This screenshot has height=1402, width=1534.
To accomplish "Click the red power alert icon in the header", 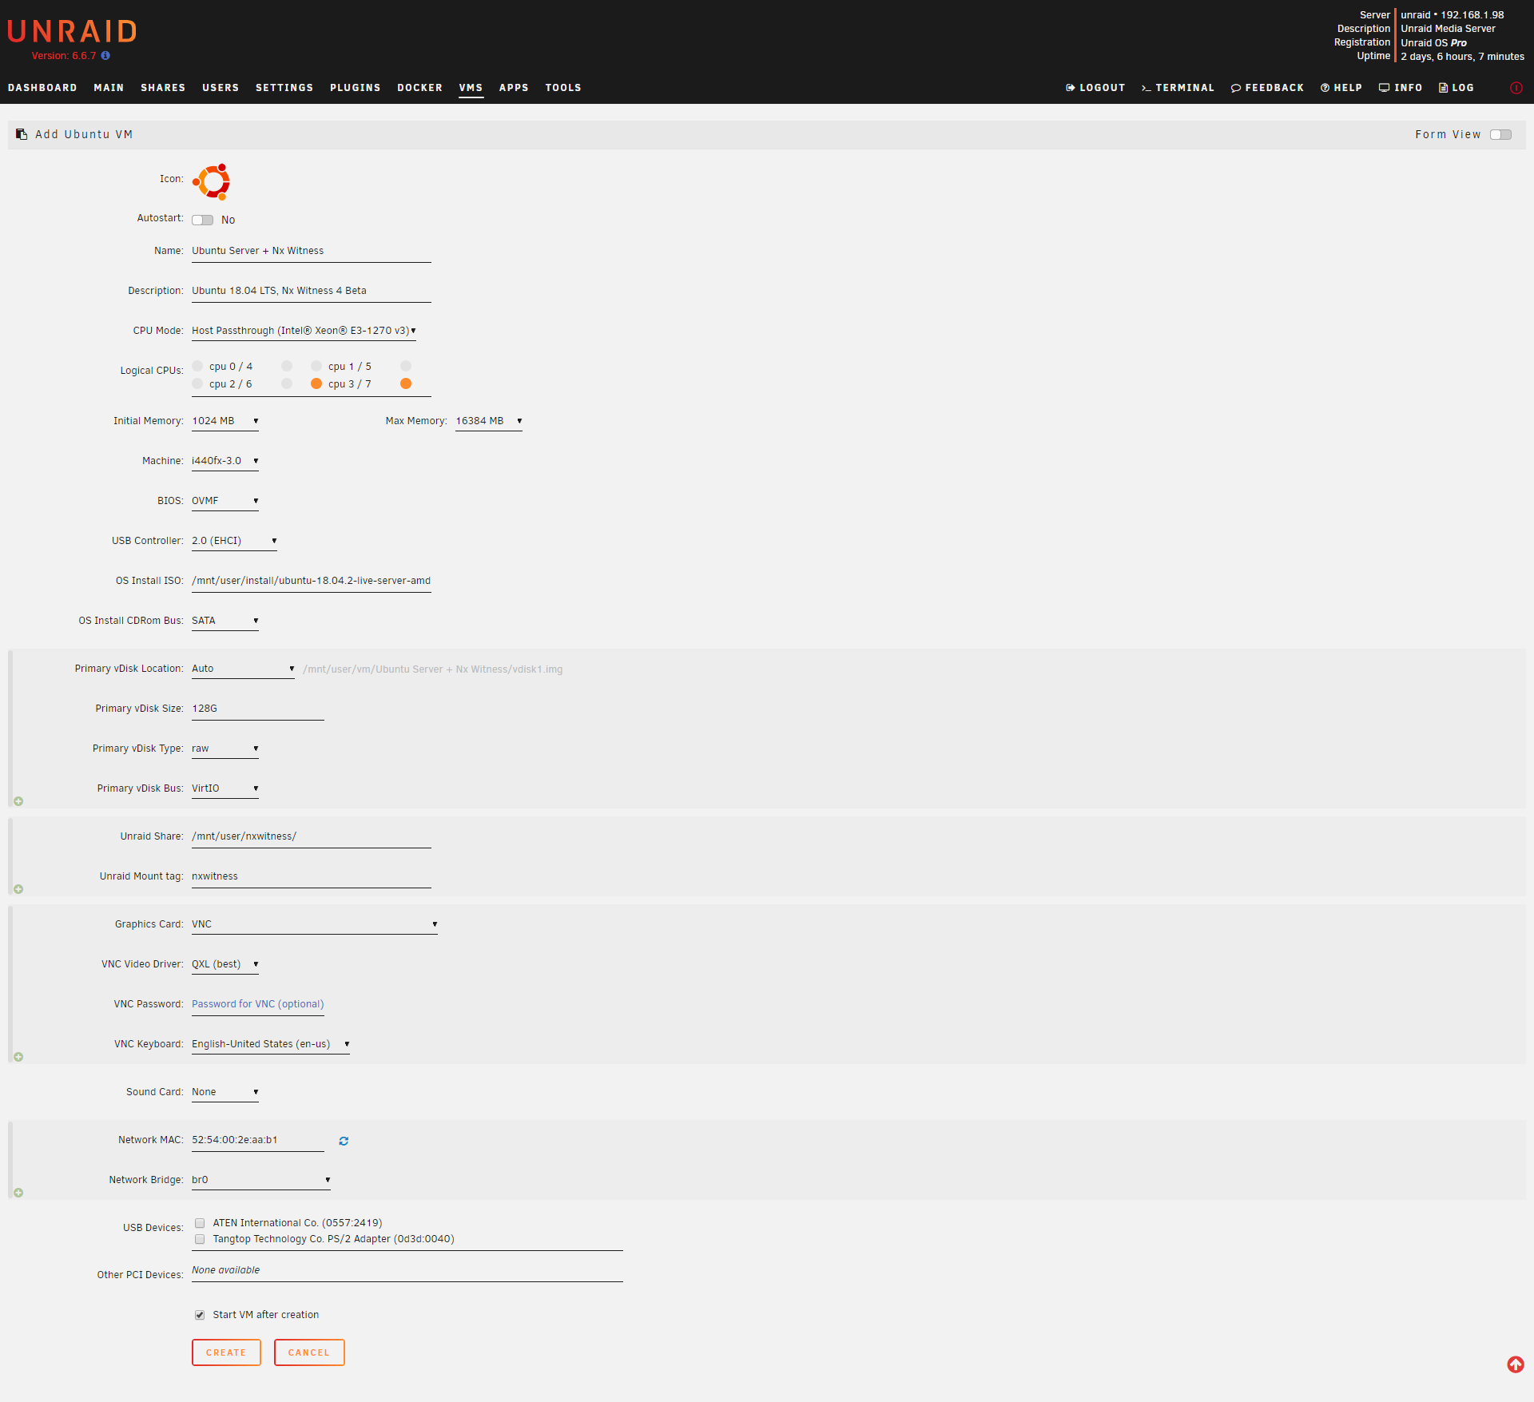I will pos(1516,88).
